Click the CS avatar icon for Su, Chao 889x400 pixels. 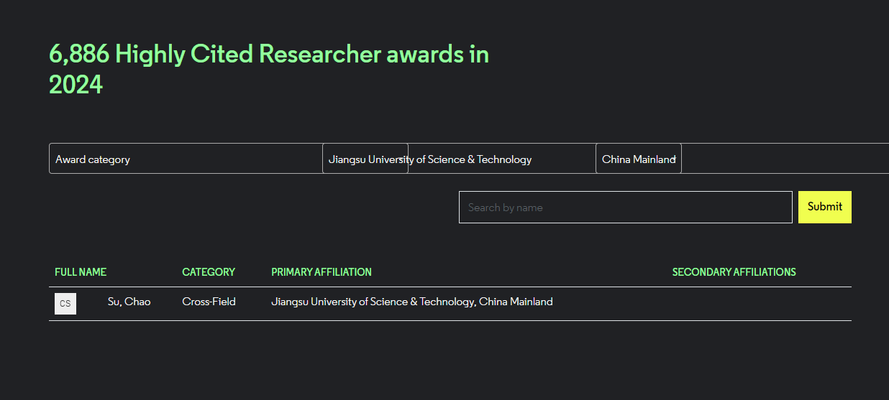click(65, 303)
